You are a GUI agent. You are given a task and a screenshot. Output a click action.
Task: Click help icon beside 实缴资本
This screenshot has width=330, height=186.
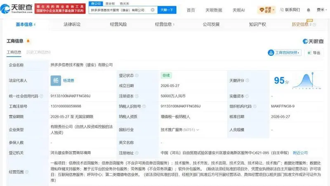247,96
